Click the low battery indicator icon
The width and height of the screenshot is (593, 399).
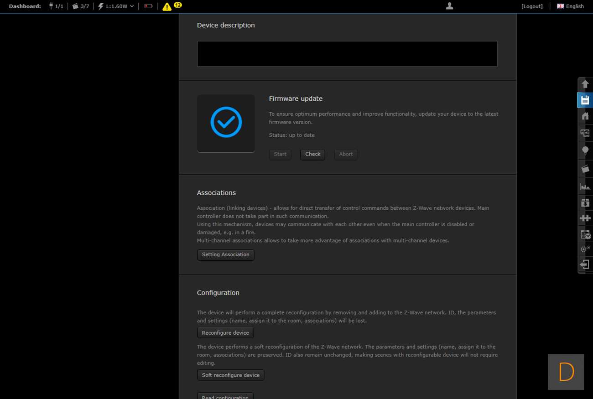[148, 6]
